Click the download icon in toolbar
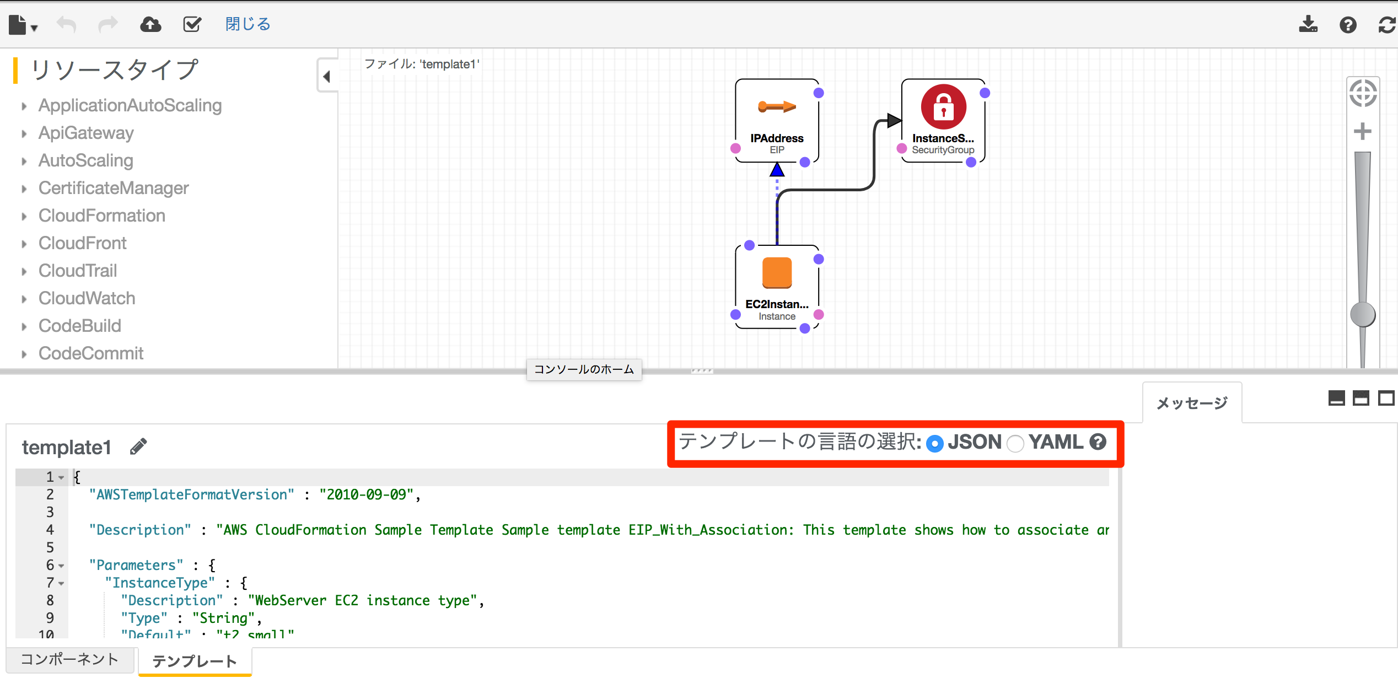 [1308, 25]
